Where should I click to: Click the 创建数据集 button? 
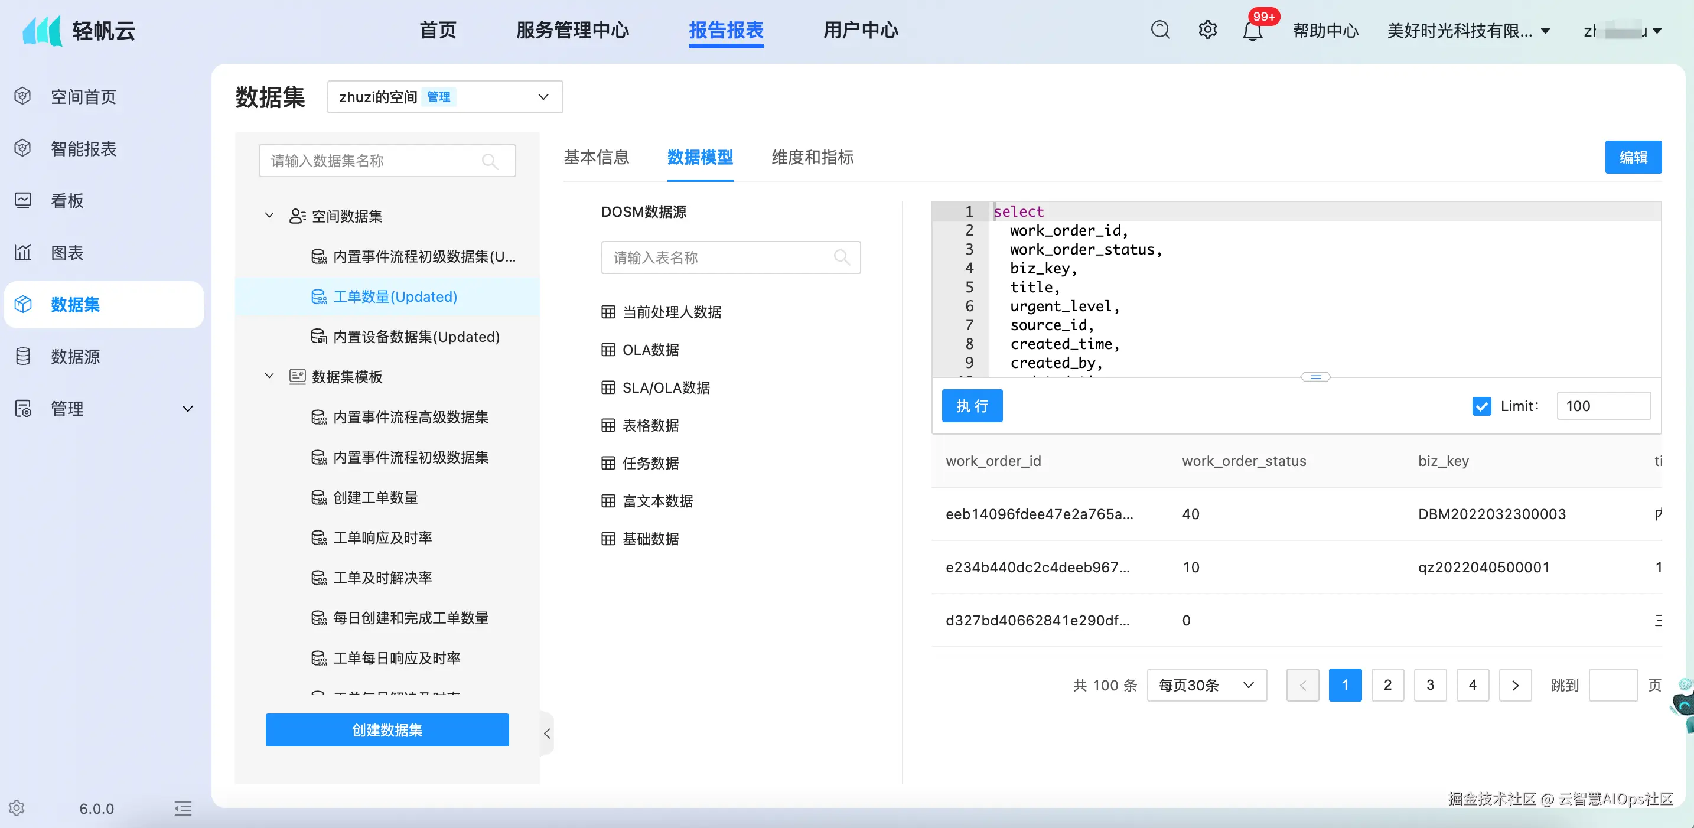tap(387, 730)
